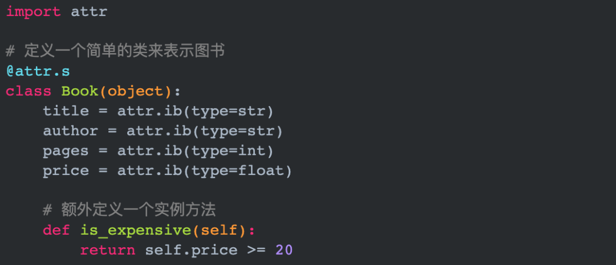Click the comment about extra instance method
616x265 pixels.
[129, 210]
